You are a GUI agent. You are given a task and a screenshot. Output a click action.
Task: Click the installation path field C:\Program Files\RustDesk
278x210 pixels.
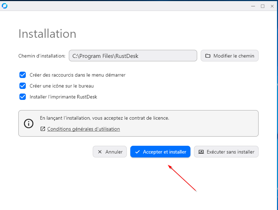[x=133, y=56]
